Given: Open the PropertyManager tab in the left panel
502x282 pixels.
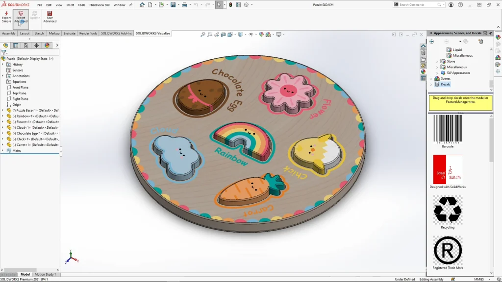Looking at the screenshot, I should (x=16, y=45).
